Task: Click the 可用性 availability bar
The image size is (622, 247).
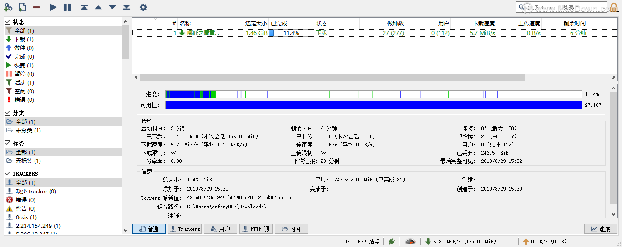Action: coord(374,105)
